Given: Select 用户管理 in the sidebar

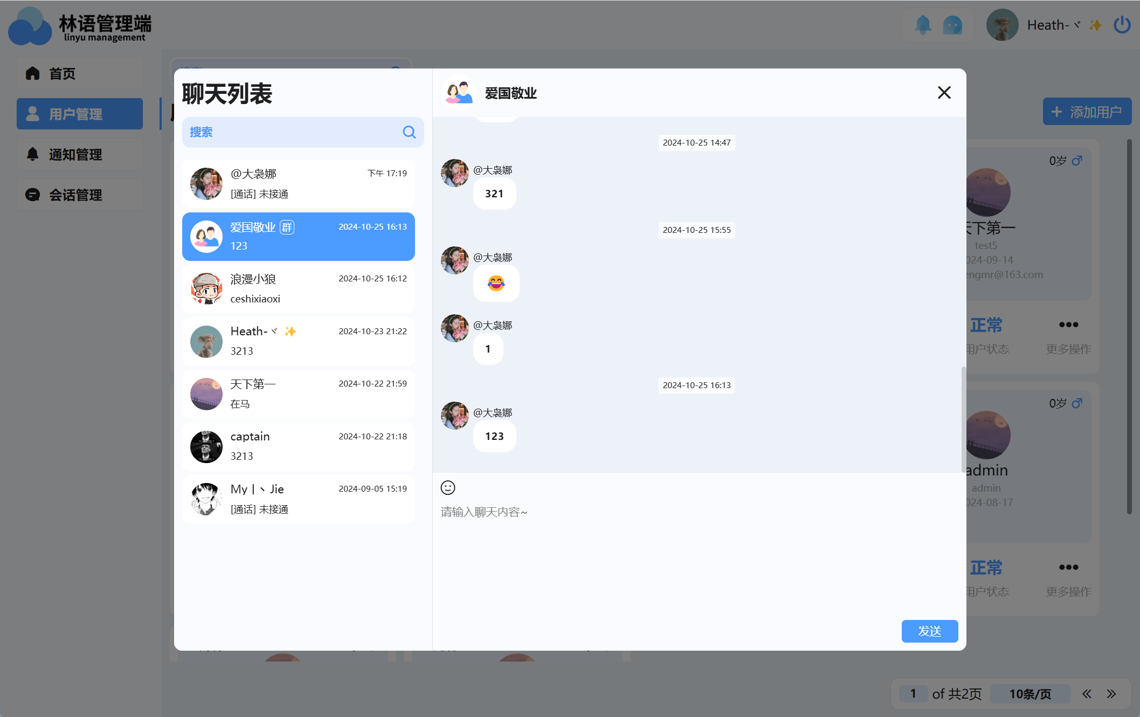Looking at the screenshot, I should (x=80, y=114).
